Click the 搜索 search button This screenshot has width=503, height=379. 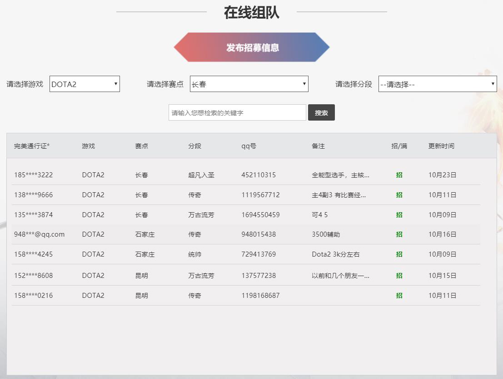click(321, 112)
